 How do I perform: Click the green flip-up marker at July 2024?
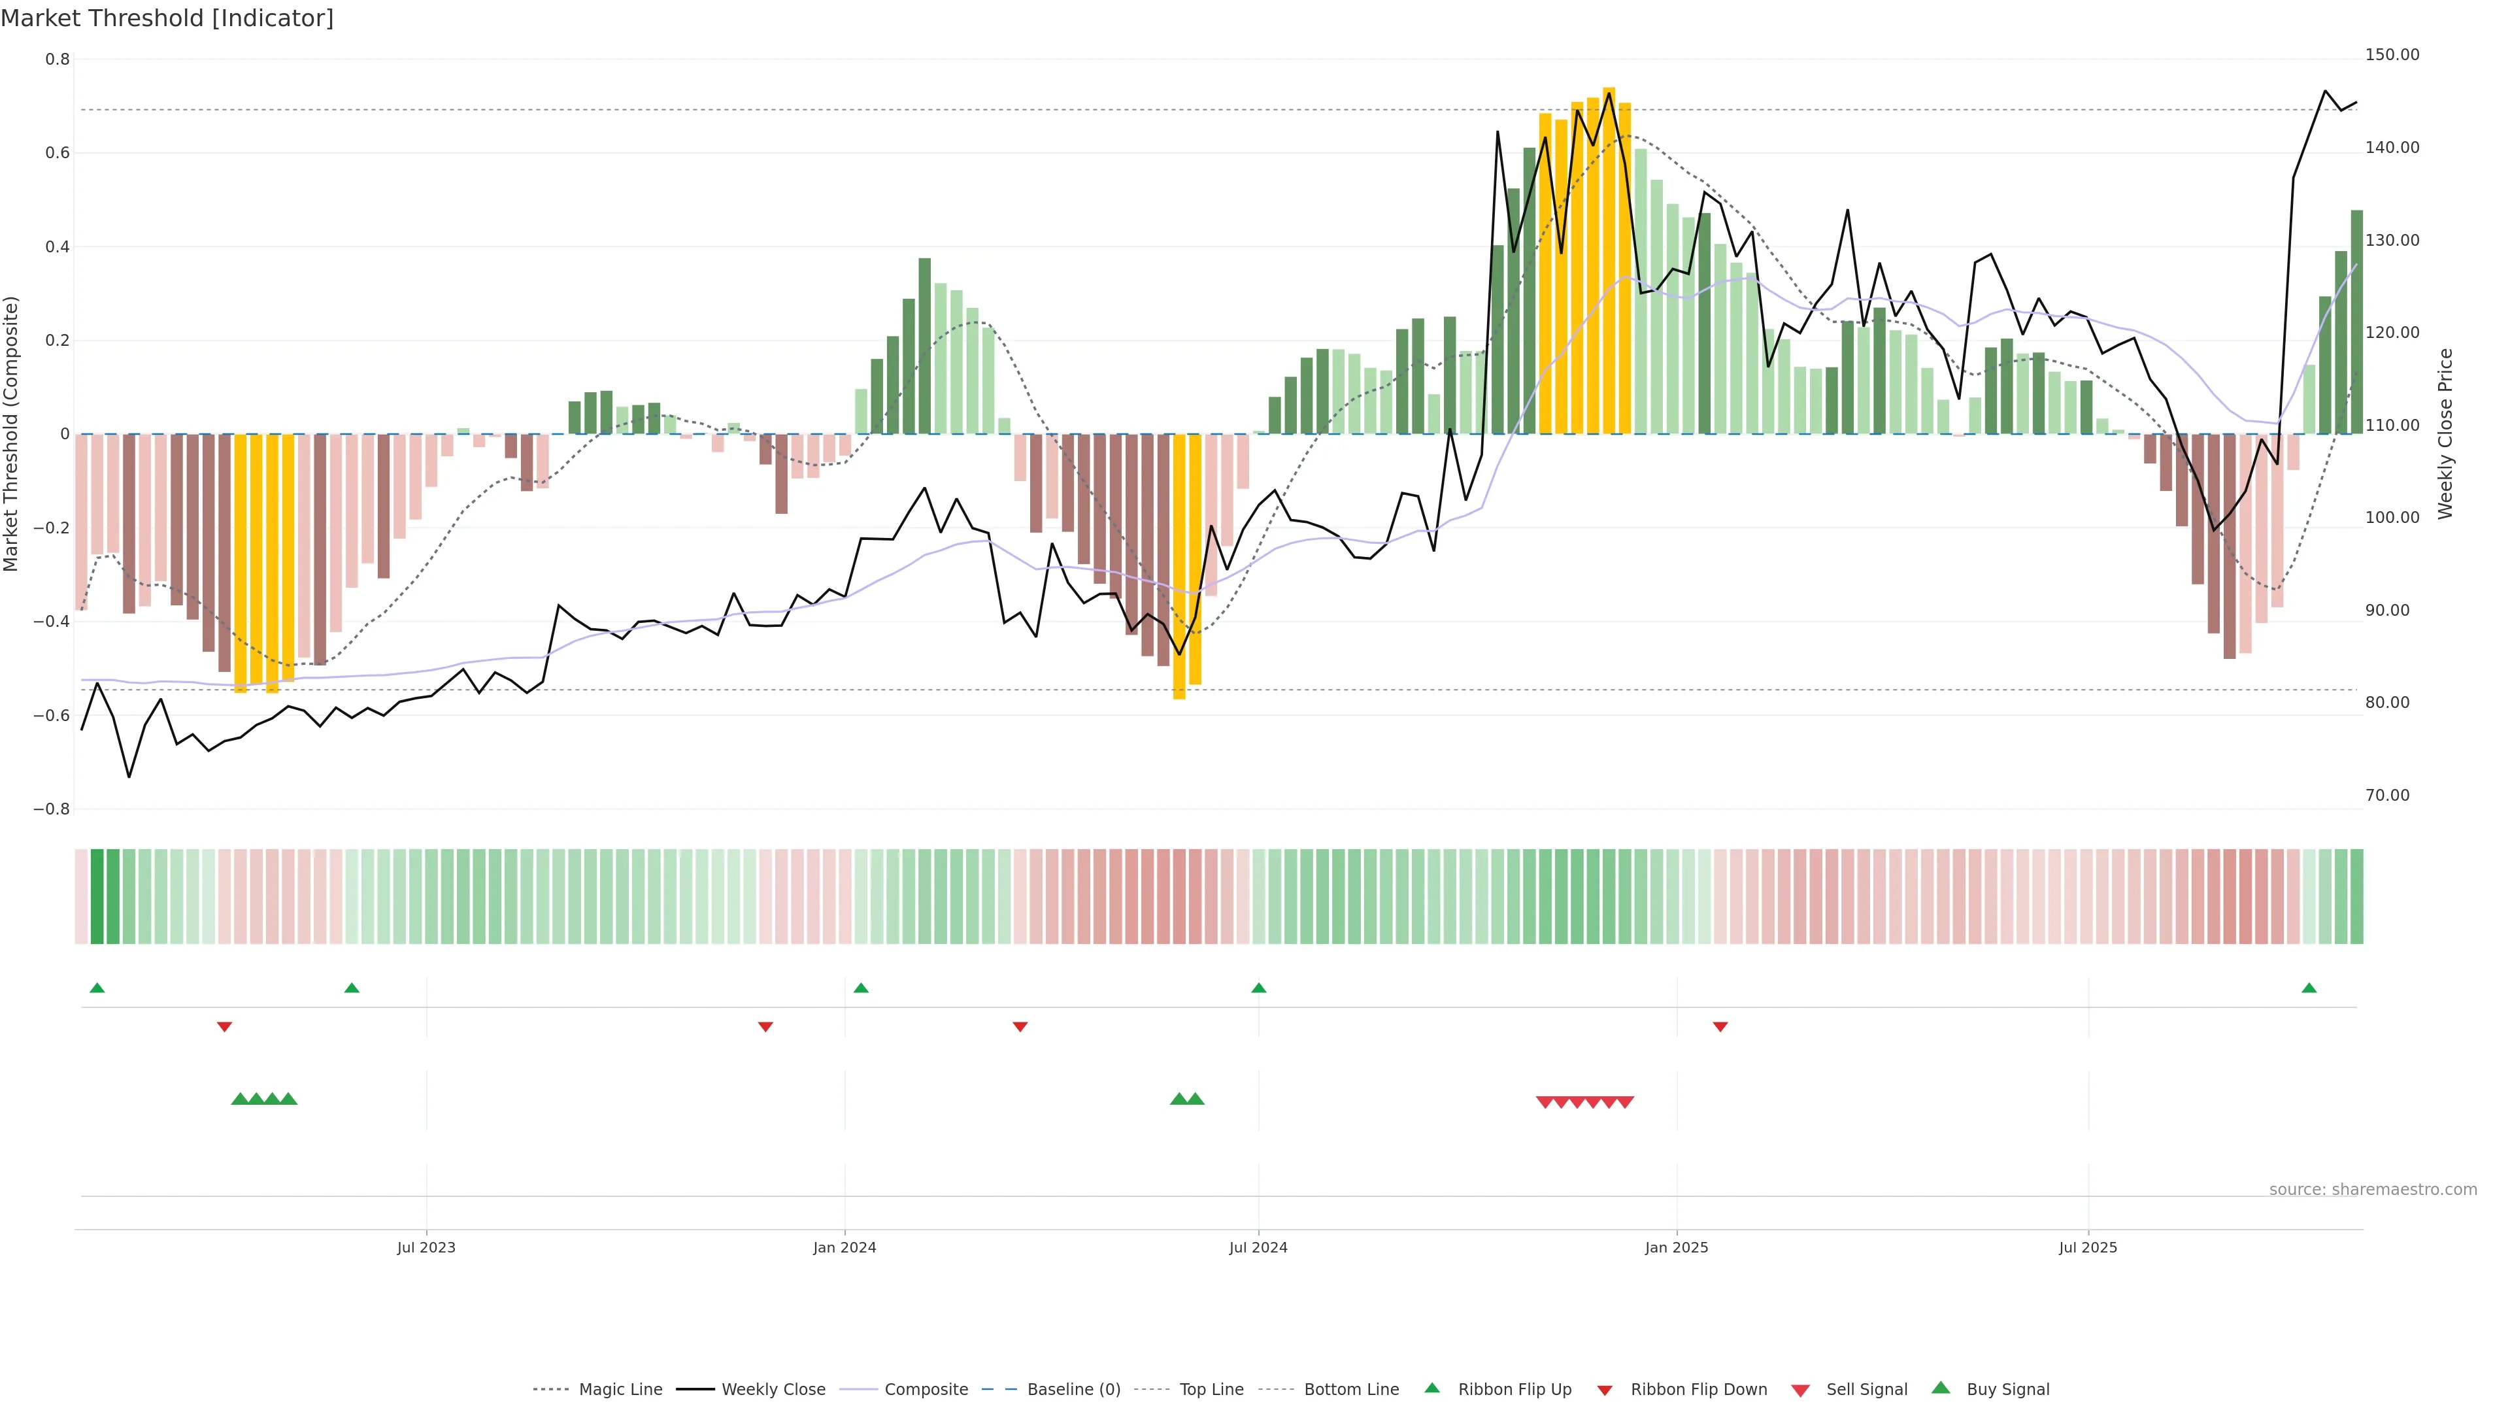click(1259, 988)
